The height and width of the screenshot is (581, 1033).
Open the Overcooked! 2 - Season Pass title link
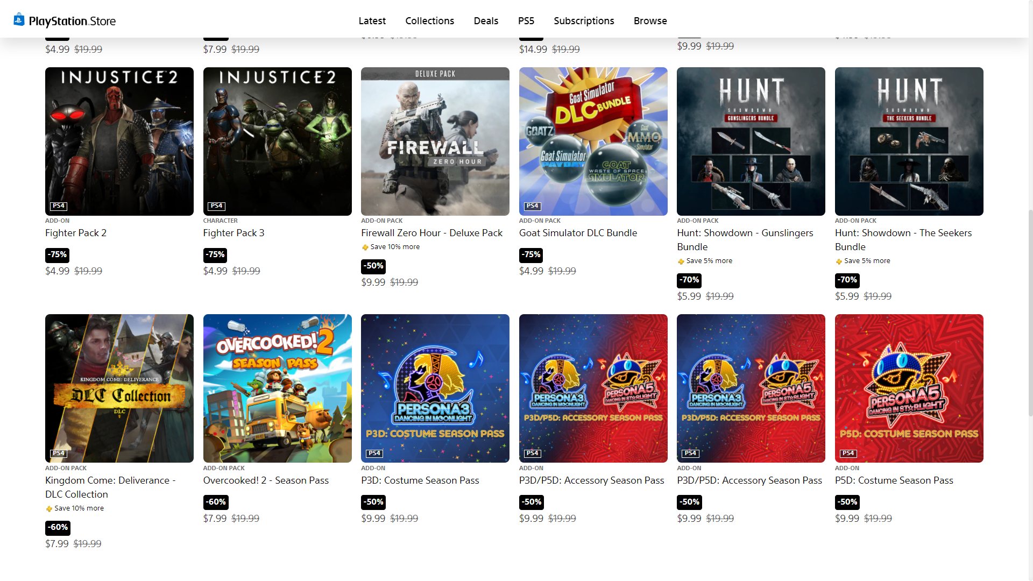266,480
